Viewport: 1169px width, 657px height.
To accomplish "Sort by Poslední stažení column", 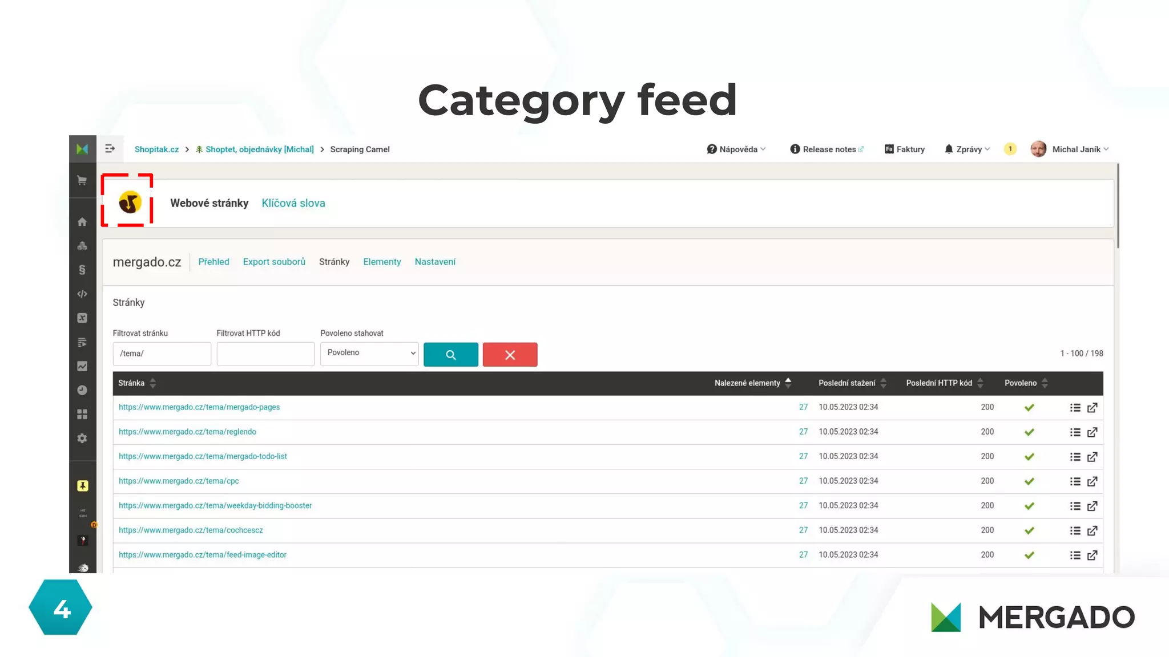I will 852,383.
